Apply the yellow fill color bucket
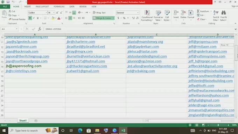238x134 pixels. pos(53,18)
